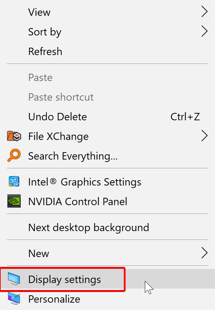Click the NVIDIA Control Panel logo icon
The width and height of the screenshot is (215, 310).
[14, 201]
